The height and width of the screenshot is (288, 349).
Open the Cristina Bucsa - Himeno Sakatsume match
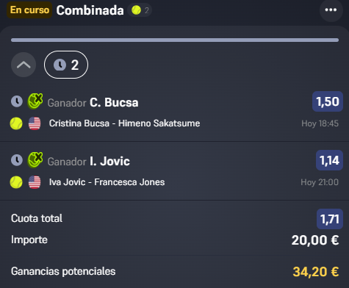click(x=124, y=123)
